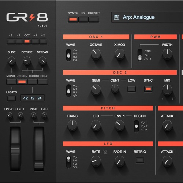183x183 pixels.
Task: Open the PRESET page
Action: click(94, 19)
